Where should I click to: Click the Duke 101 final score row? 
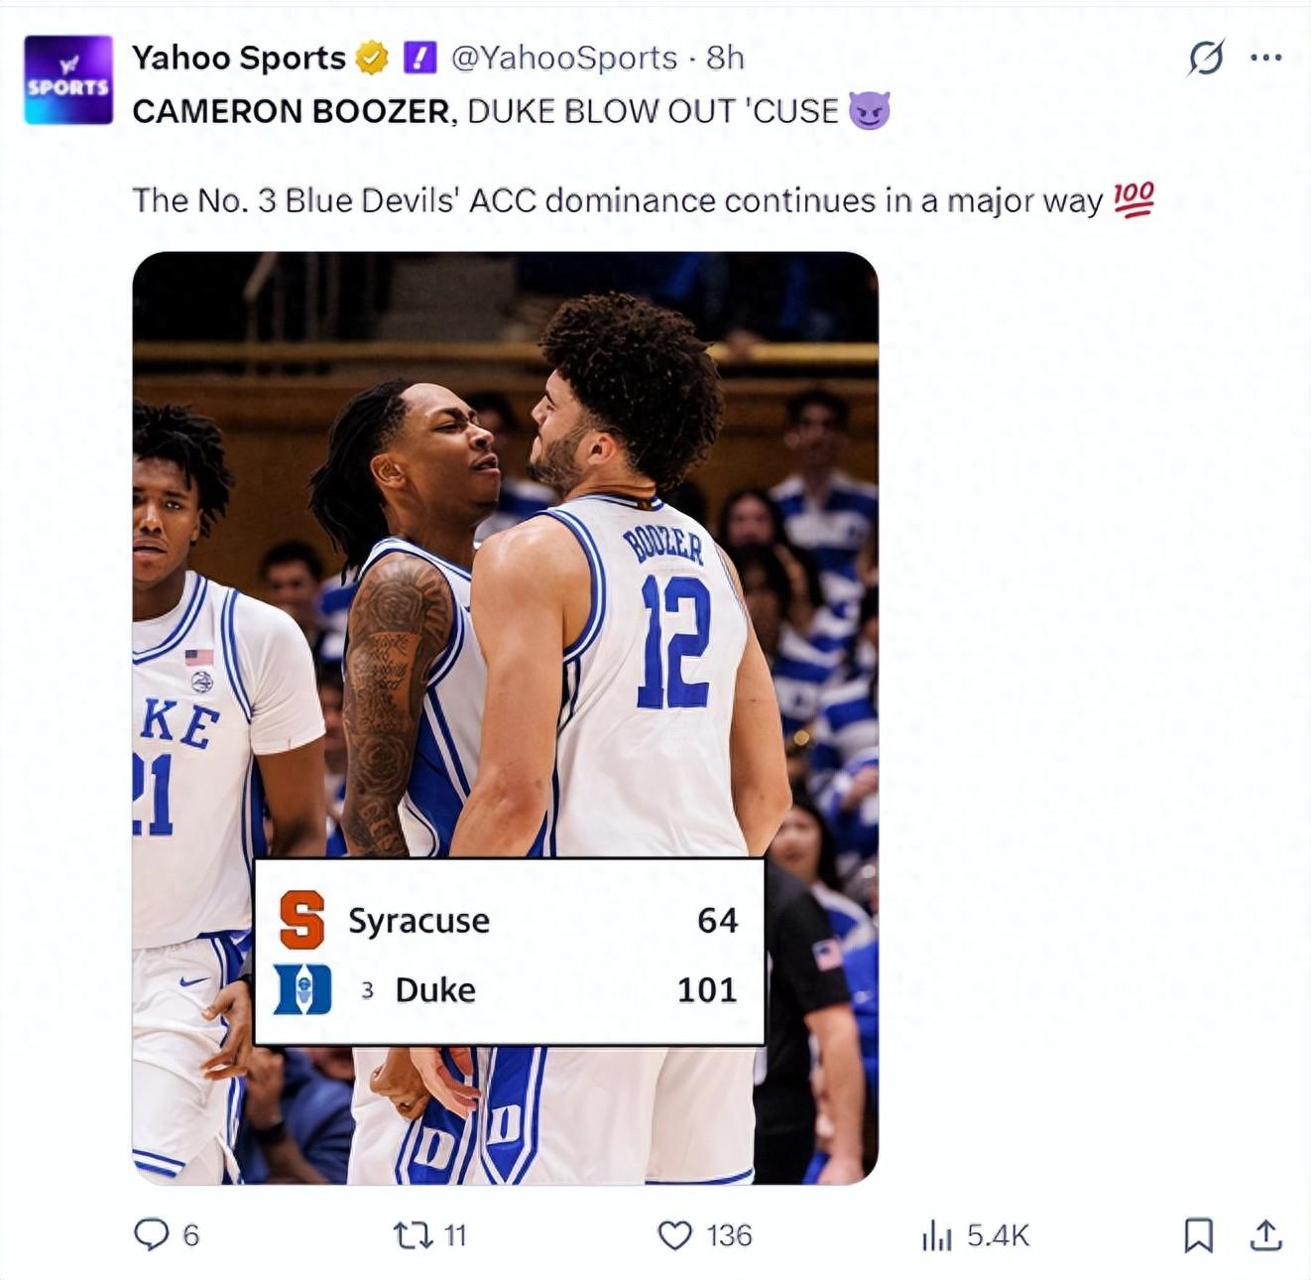pos(555,990)
